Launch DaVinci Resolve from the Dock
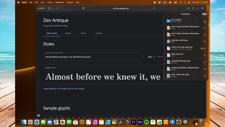The width and height of the screenshot is (225, 127). coord(121,122)
